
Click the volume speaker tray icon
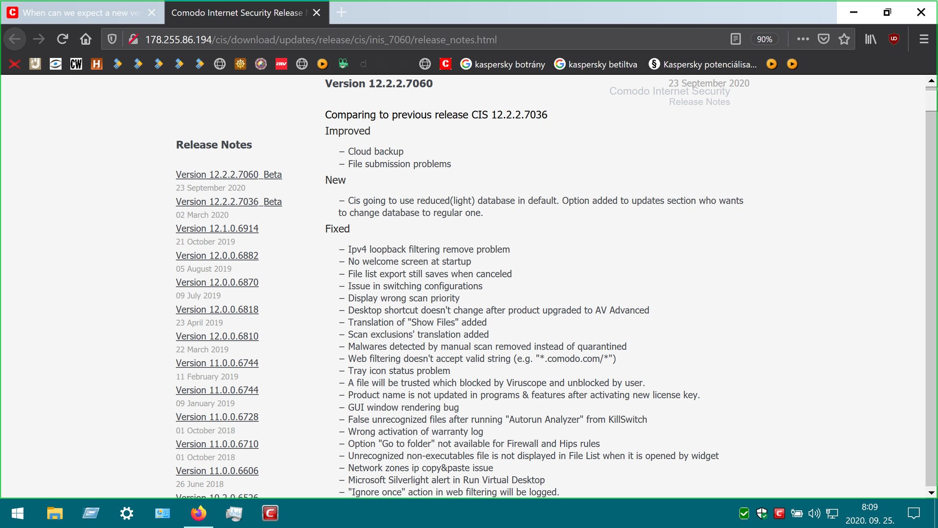pyautogui.click(x=814, y=513)
